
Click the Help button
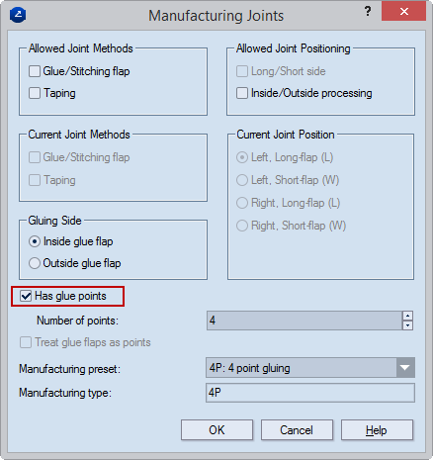(x=377, y=430)
